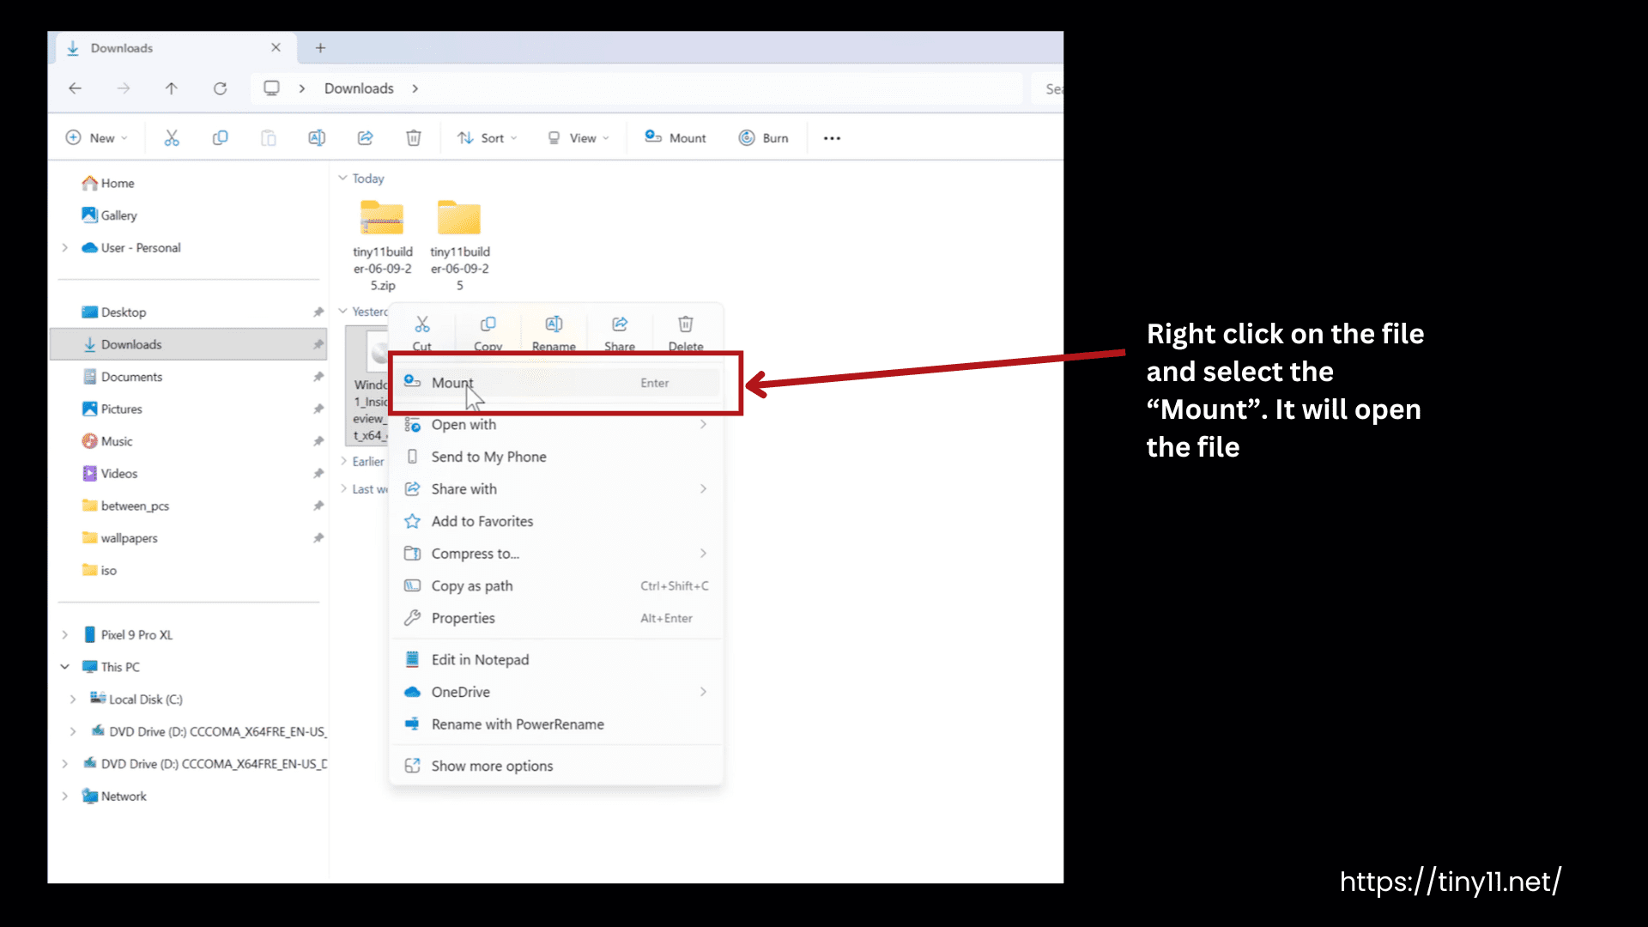Click Copy as path in the context menu

coord(470,585)
